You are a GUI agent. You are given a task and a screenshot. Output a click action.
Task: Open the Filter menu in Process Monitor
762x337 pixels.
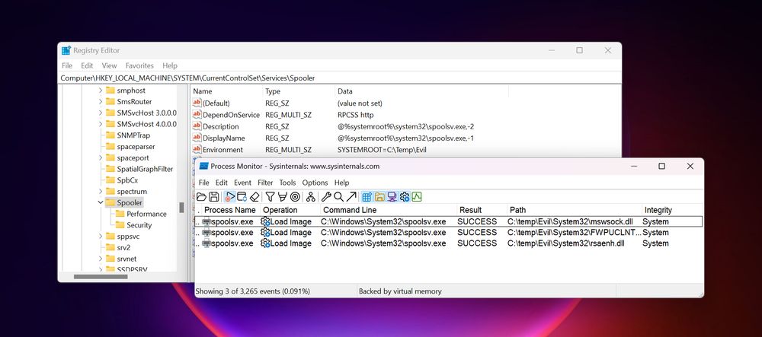pyautogui.click(x=265, y=183)
